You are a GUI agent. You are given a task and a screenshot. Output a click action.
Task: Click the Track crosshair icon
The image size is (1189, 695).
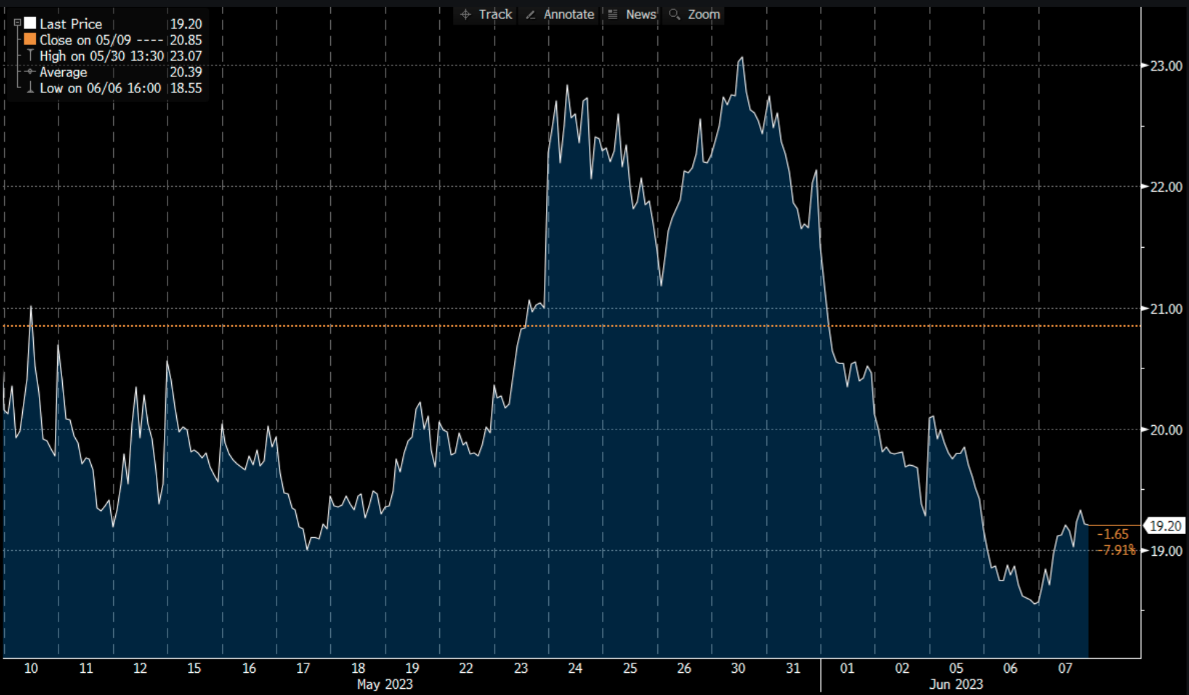[x=466, y=14]
